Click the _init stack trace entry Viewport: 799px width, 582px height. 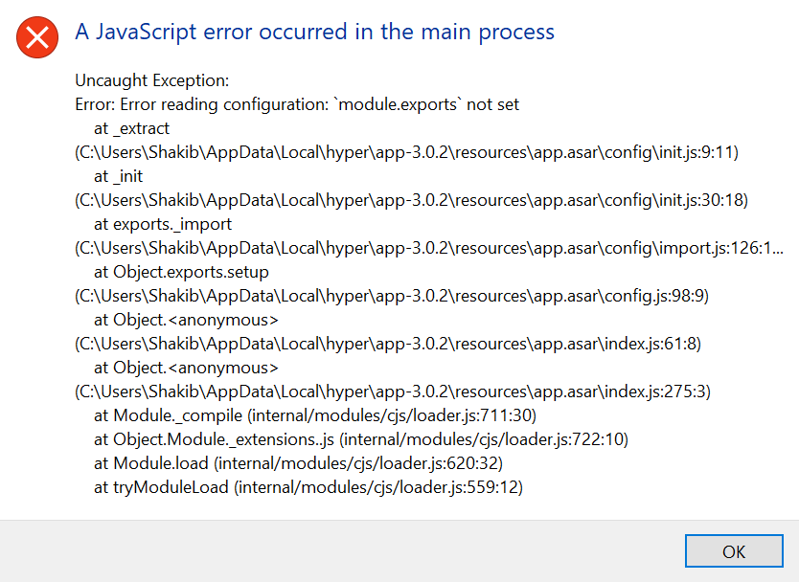[x=117, y=176]
